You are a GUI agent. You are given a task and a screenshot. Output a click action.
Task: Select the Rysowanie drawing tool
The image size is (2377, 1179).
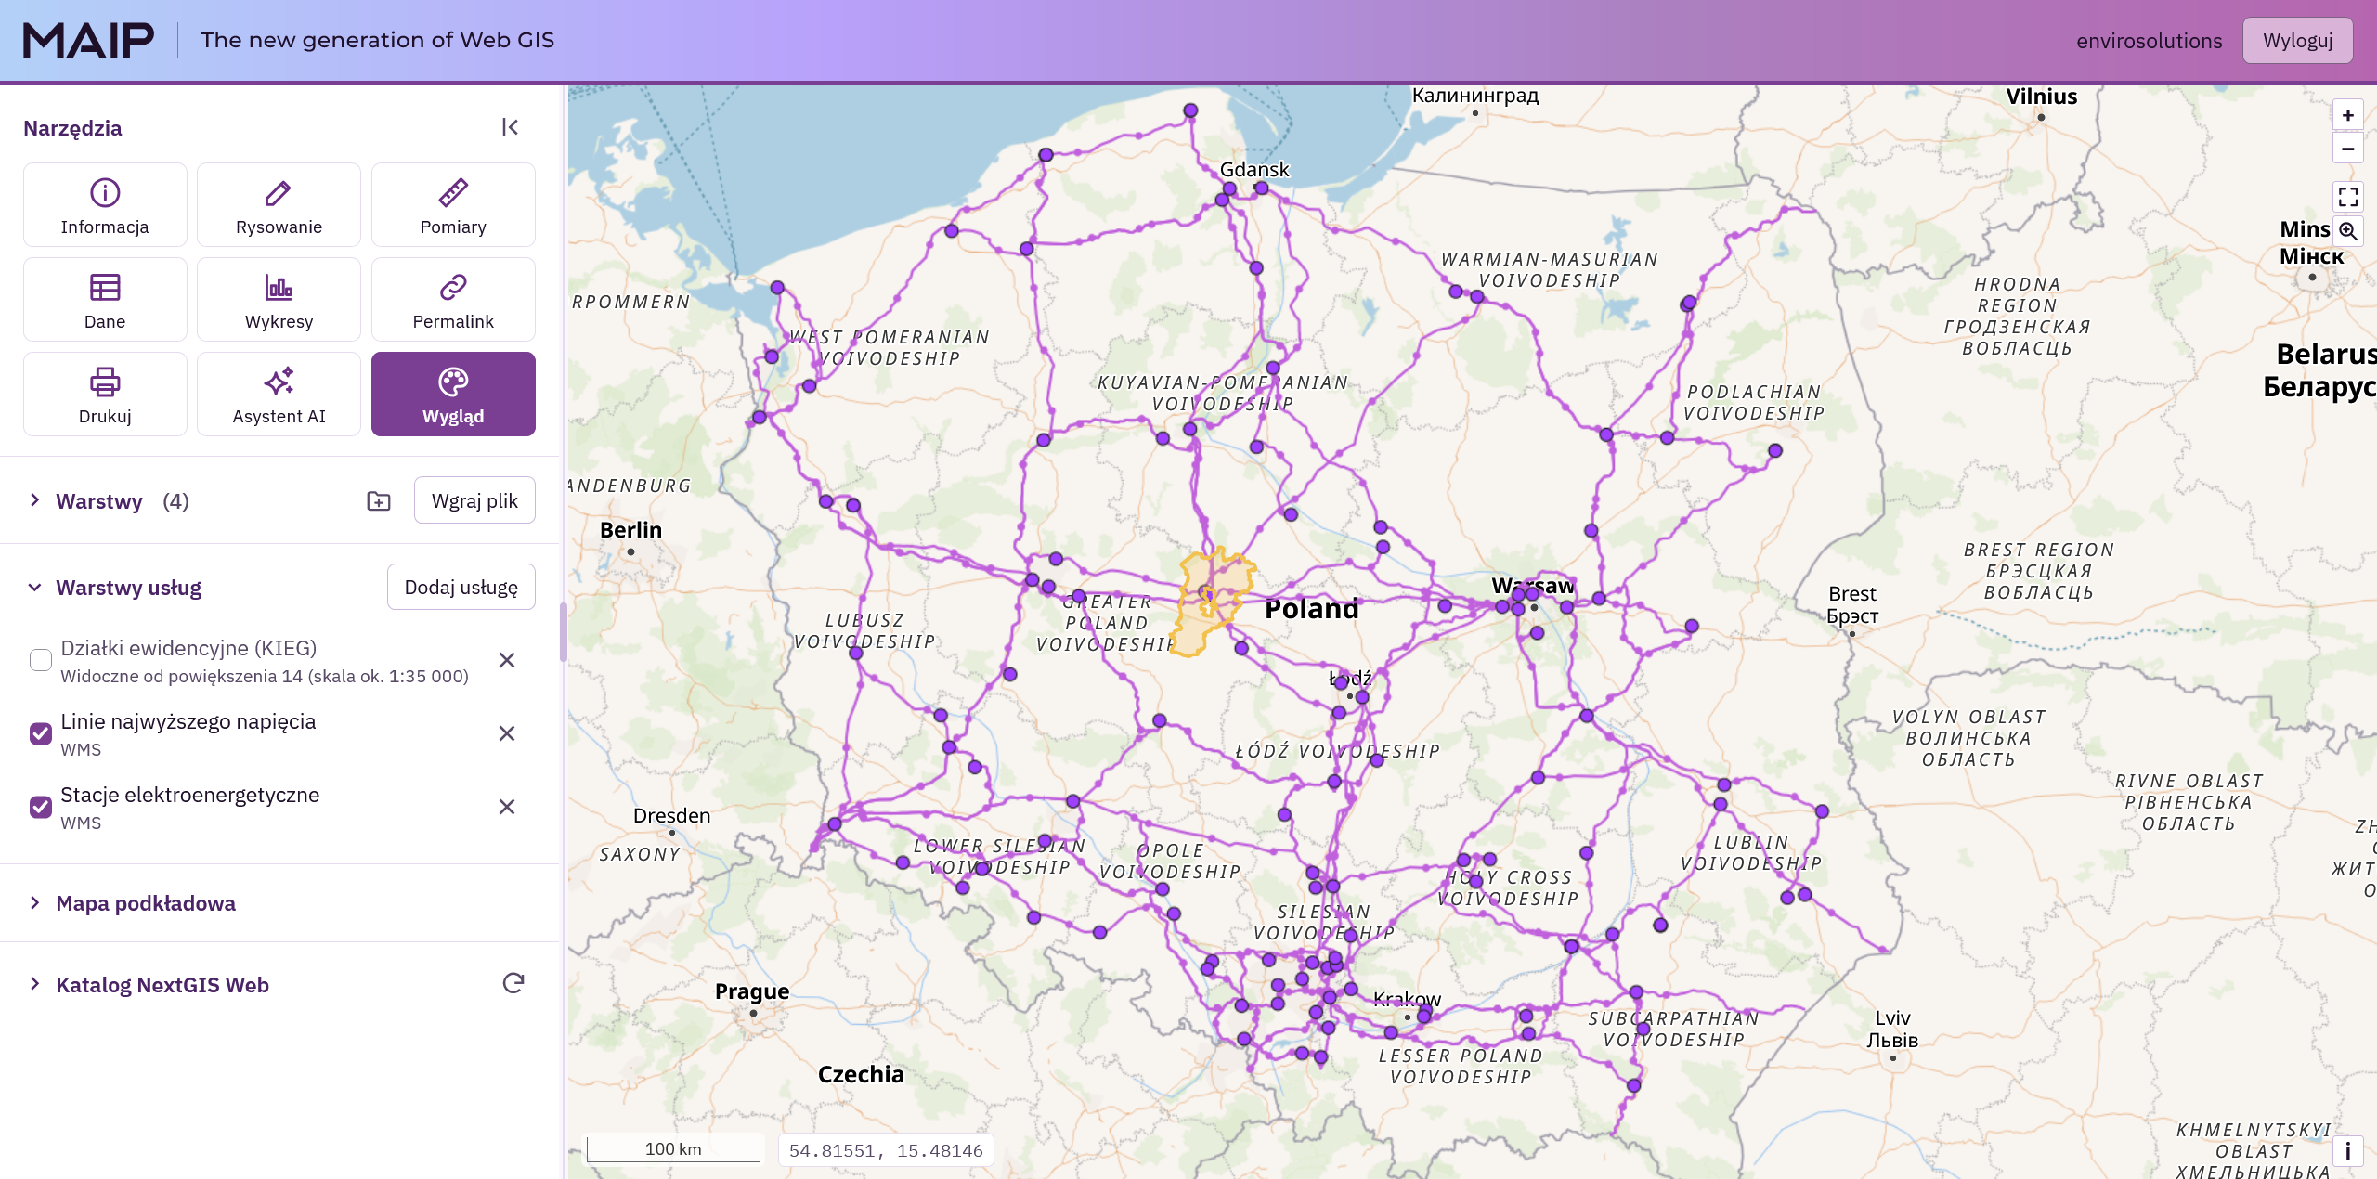click(x=279, y=205)
